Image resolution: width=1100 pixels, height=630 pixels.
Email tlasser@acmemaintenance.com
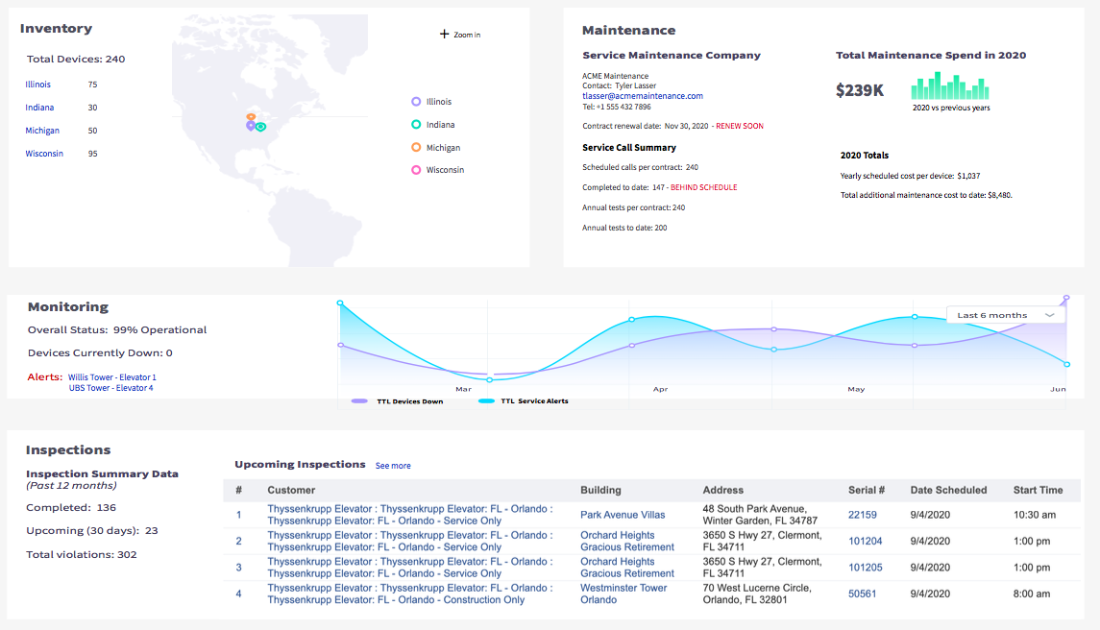643,96
